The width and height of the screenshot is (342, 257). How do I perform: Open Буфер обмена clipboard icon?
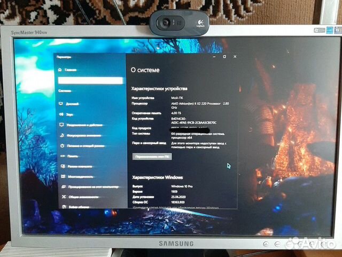64,207
